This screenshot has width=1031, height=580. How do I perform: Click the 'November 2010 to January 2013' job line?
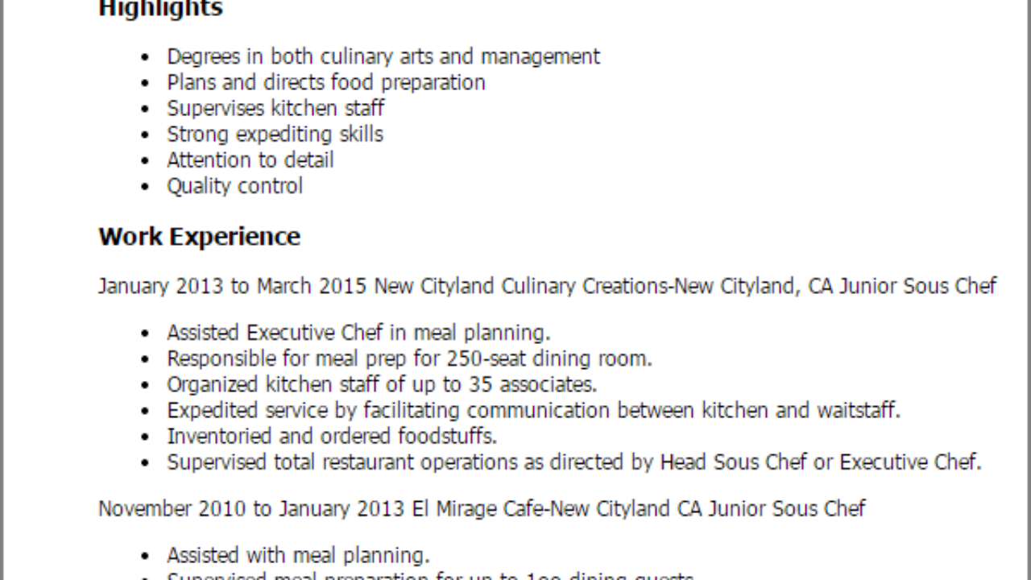[482, 509]
